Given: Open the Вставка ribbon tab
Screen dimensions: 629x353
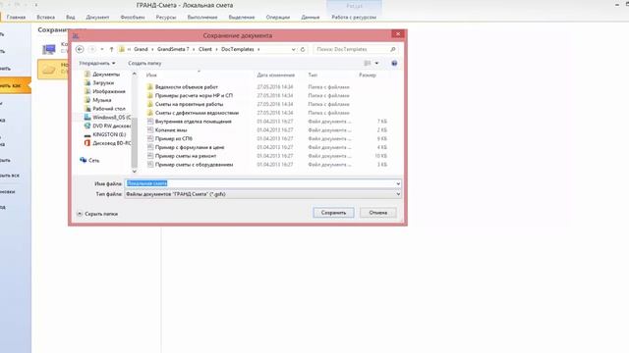Looking at the screenshot, I should point(46,18).
